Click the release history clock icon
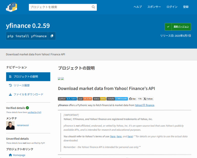This screenshot has width=197, height=158. [10, 85]
